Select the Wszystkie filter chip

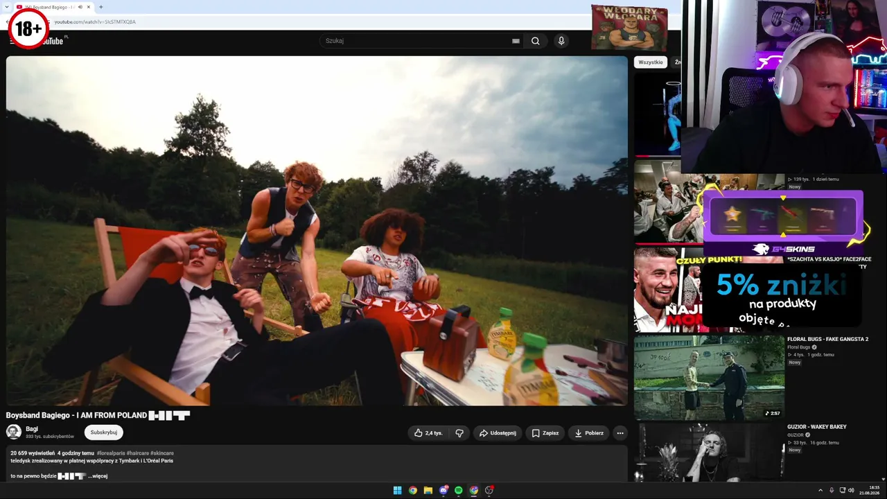coord(651,62)
